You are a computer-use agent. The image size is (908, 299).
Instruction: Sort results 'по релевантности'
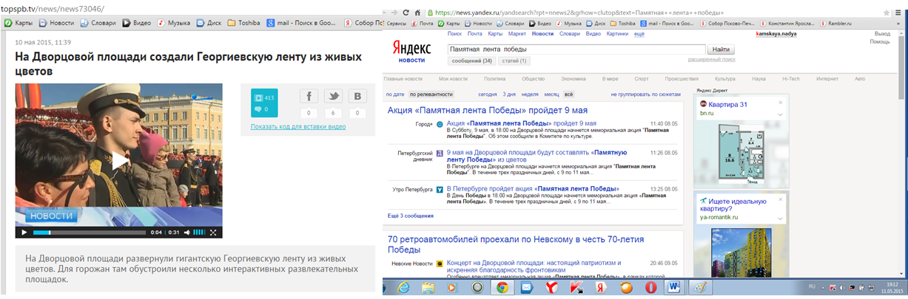tap(431, 94)
